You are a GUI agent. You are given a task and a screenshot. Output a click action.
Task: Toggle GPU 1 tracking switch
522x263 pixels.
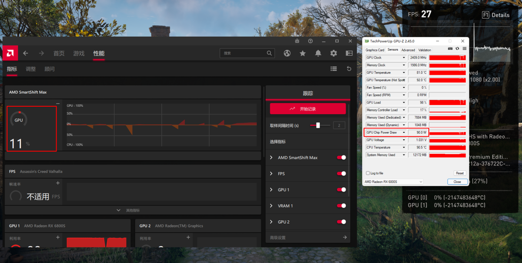pos(341,190)
